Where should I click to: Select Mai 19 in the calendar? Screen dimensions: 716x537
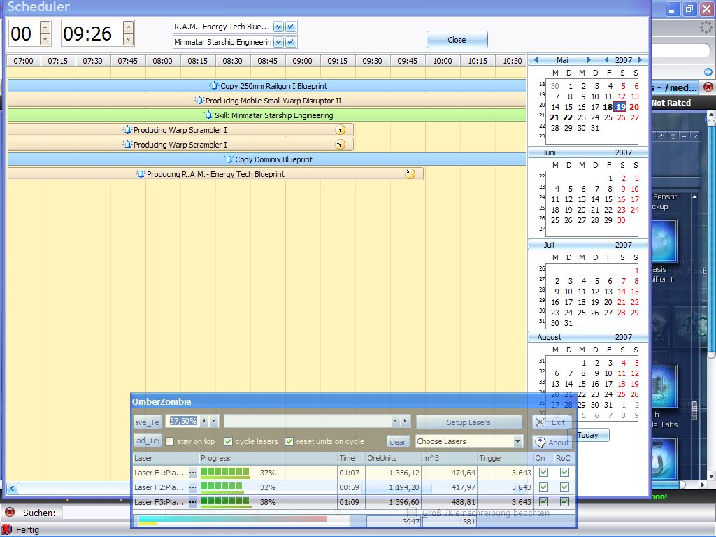[620, 107]
